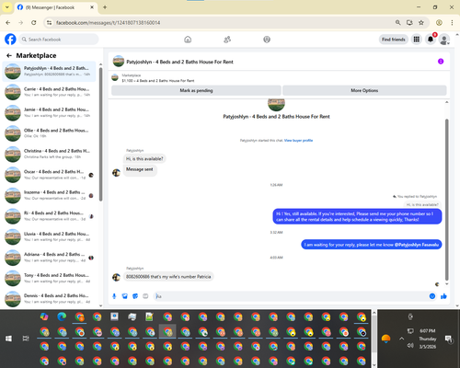This screenshot has height=368, width=460.
Task: Open Chrome three-dot menu
Action: 452,23
